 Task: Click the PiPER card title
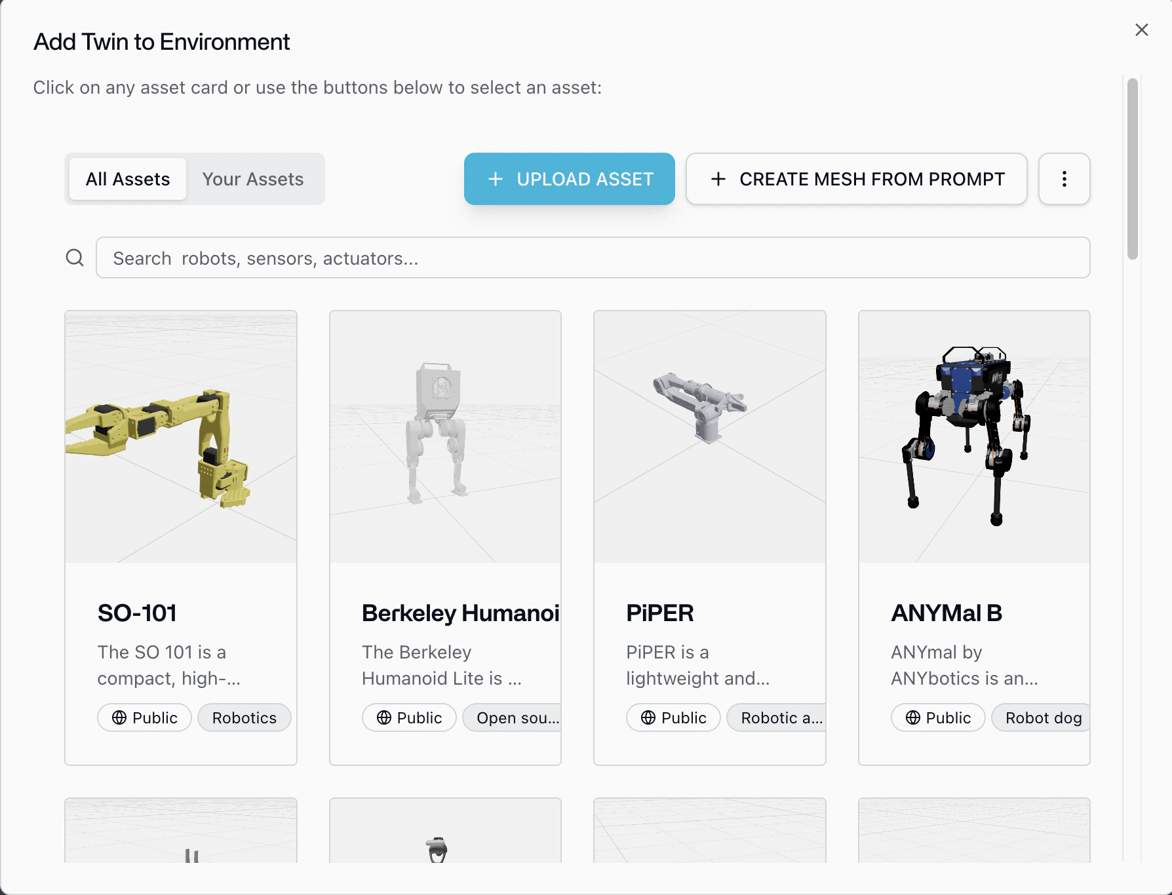[x=659, y=613]
